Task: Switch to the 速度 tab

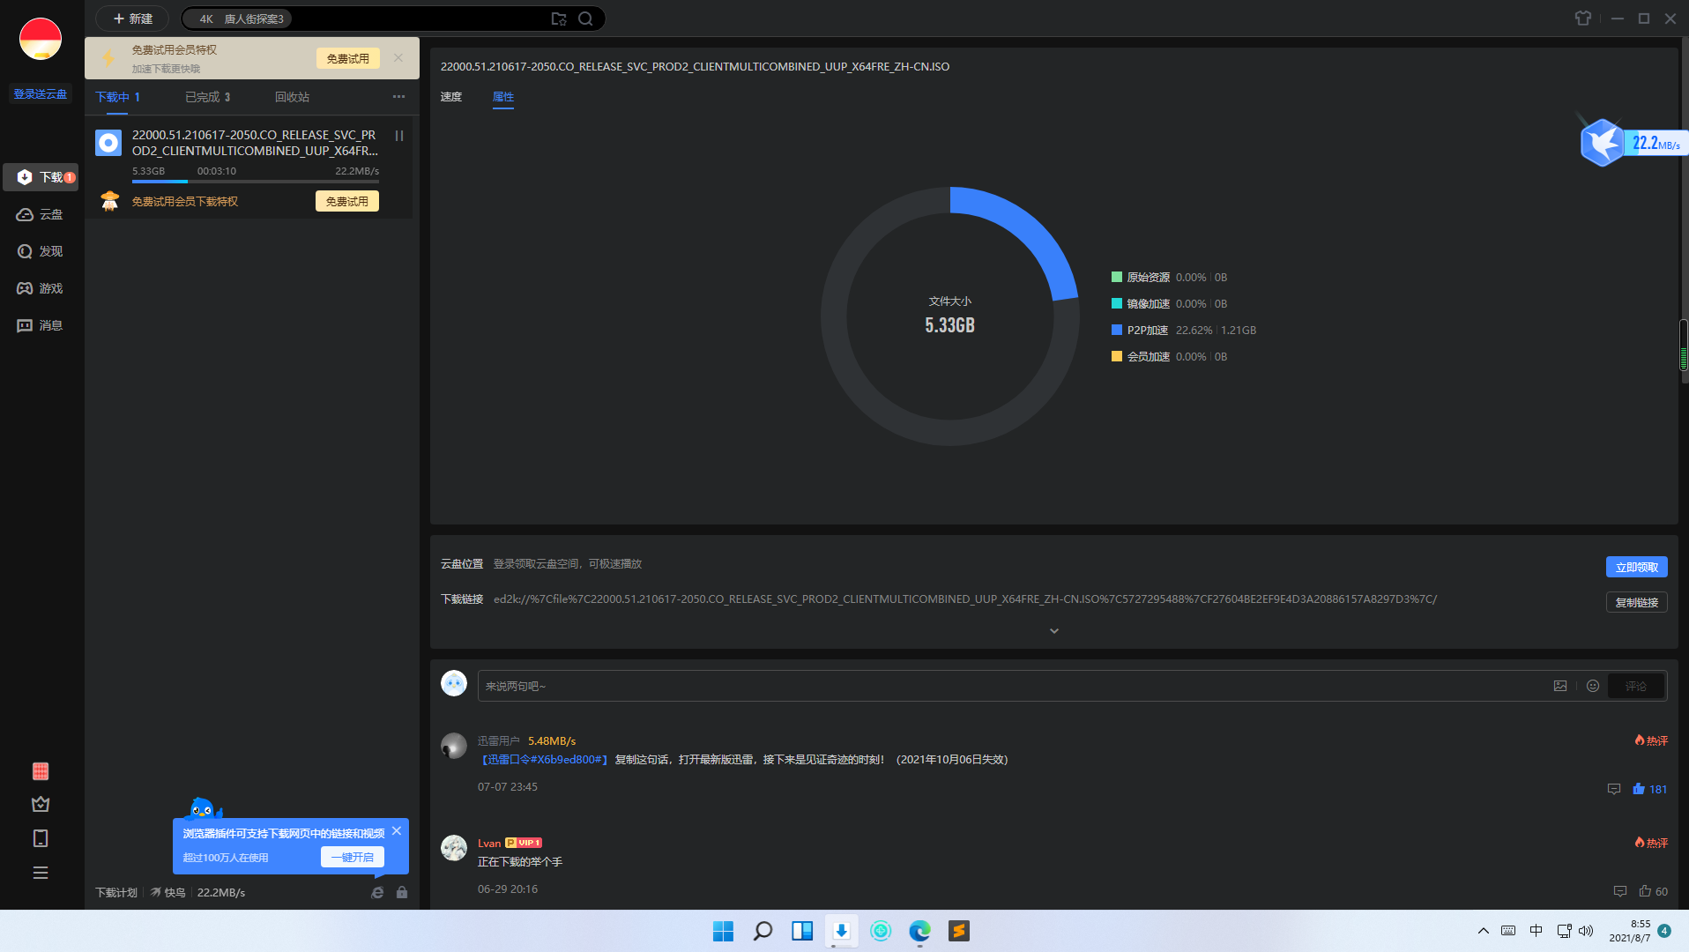Action: pyautogui.click(x=451, y=97)
